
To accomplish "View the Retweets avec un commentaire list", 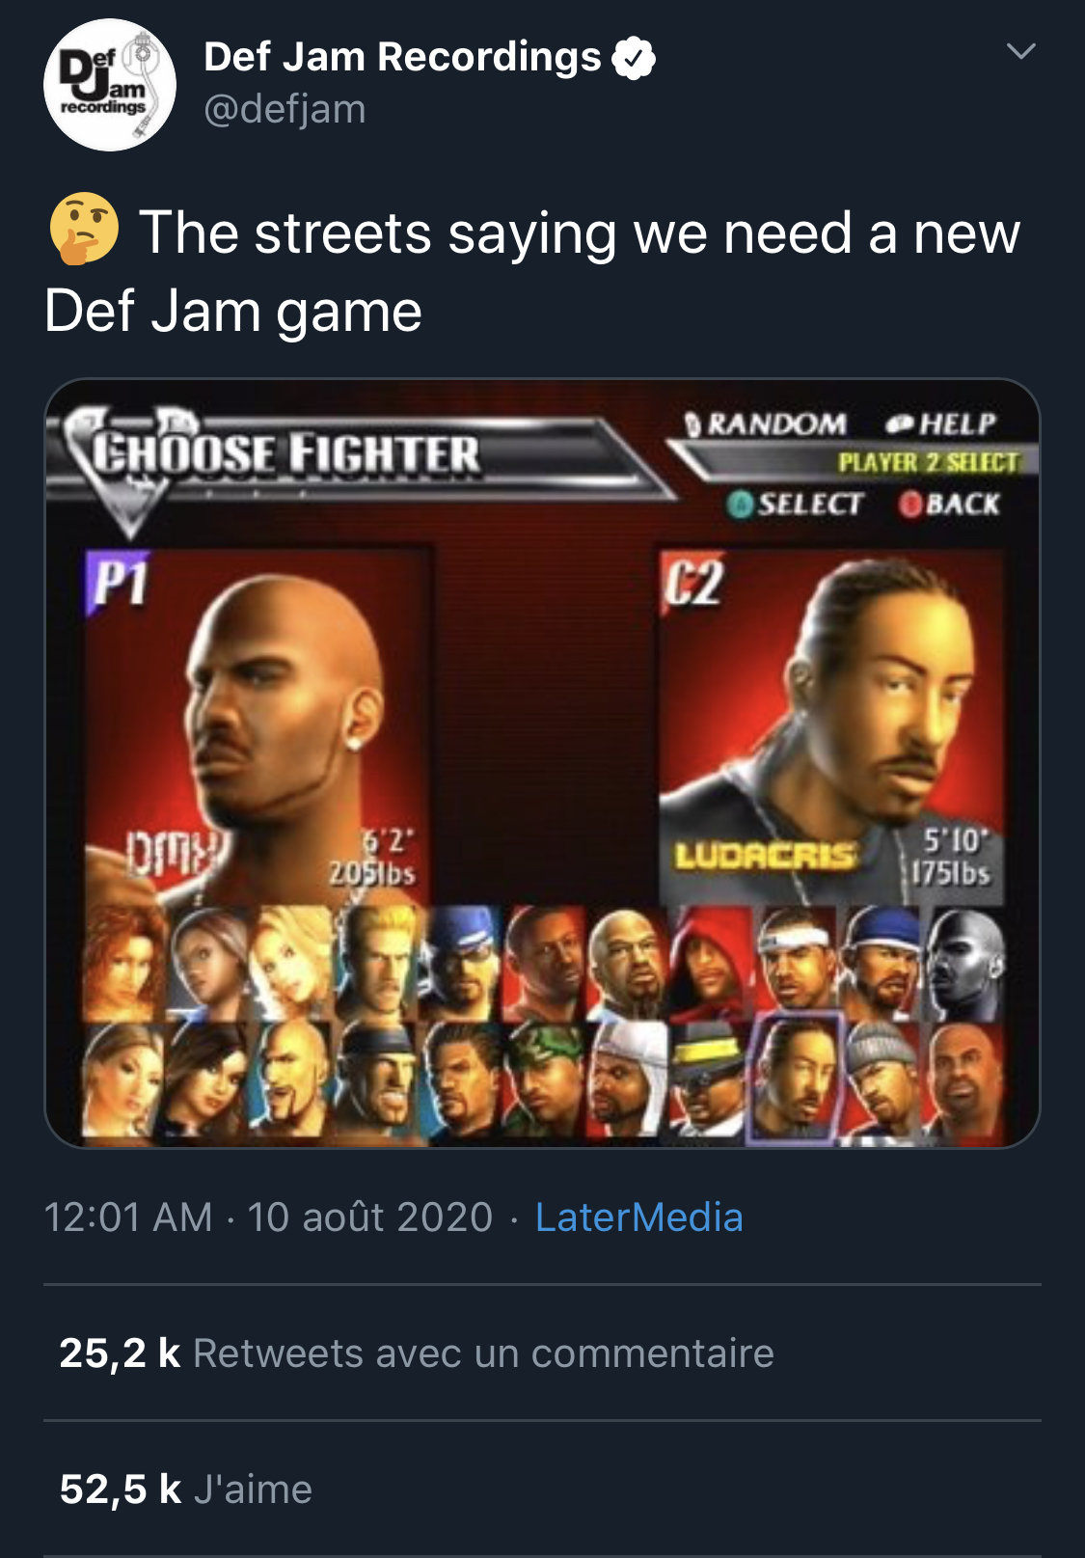I will 417,1353.
